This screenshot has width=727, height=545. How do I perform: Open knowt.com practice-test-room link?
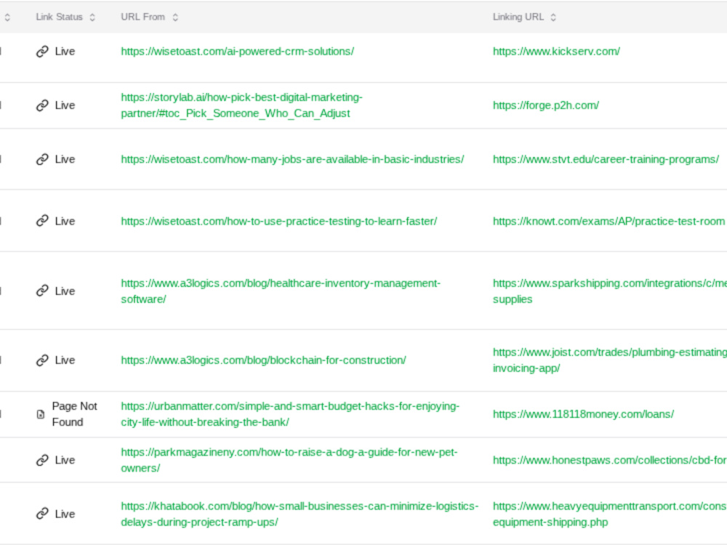point(608,222)
